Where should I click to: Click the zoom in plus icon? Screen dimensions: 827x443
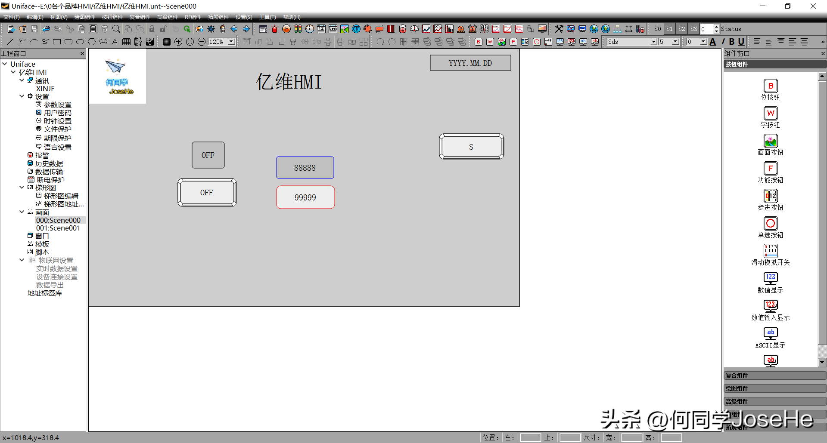click(178, 42)
